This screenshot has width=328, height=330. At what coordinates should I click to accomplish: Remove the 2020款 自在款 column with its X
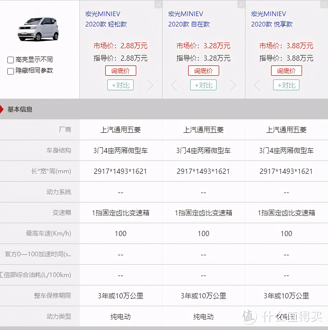click(x=241, y=4)
